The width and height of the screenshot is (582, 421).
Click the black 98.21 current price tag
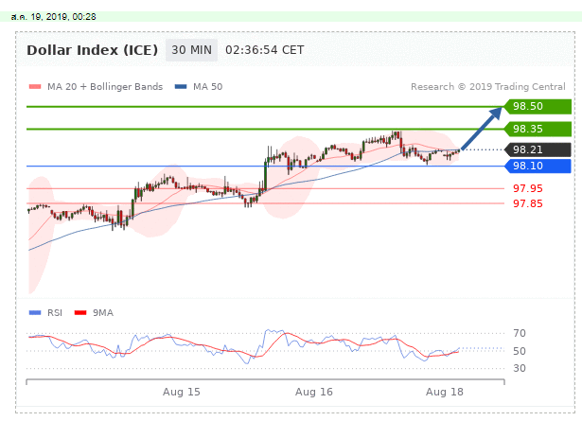tap(538, 149)
